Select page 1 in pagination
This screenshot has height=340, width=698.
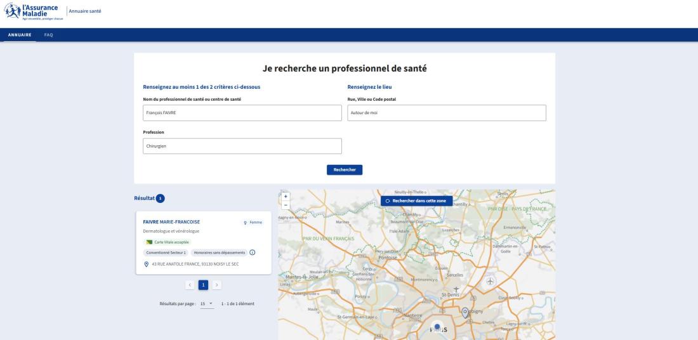click(x=203, y=285)
